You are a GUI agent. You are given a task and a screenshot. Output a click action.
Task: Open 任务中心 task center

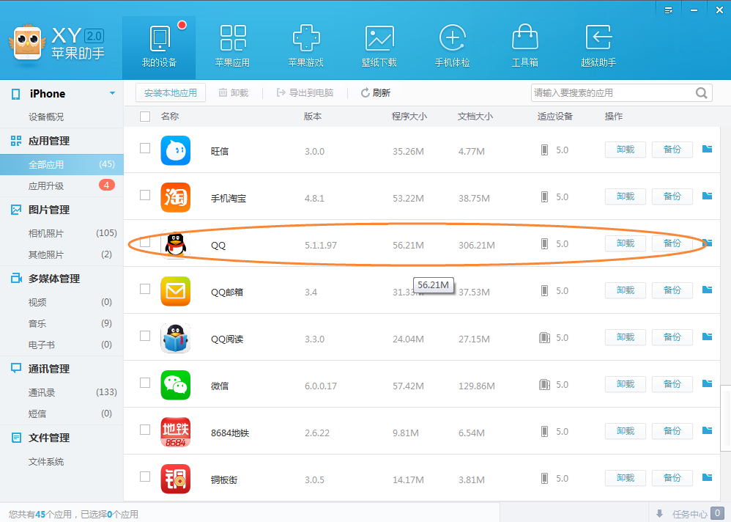coord(690,513)
